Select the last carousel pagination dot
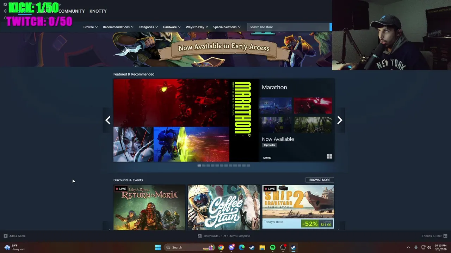The image size is (451, 253). 248,166
